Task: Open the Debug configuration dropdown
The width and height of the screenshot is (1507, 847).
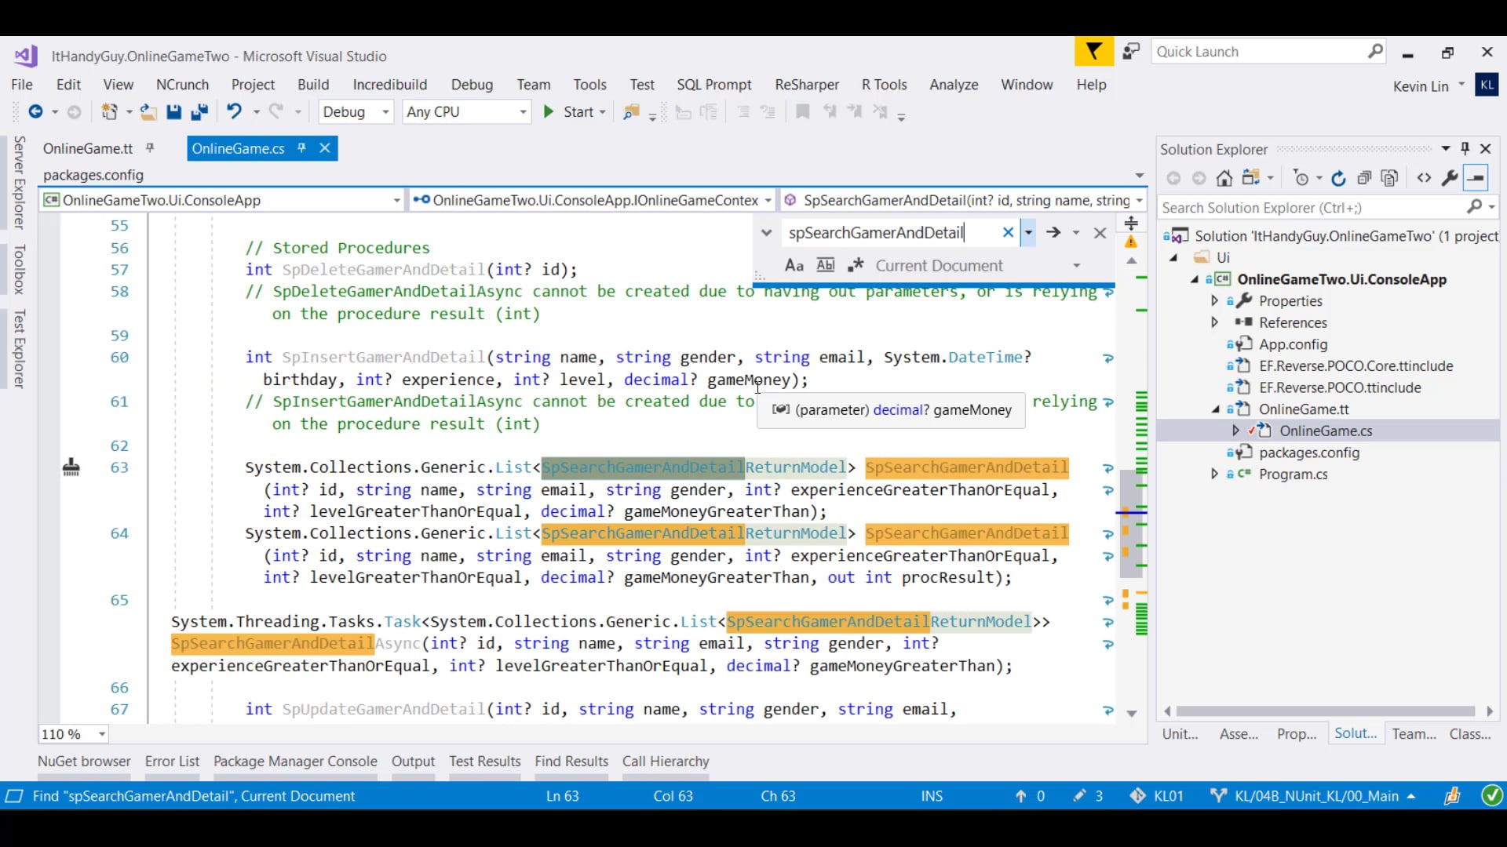Action: [x=356, y=112]
